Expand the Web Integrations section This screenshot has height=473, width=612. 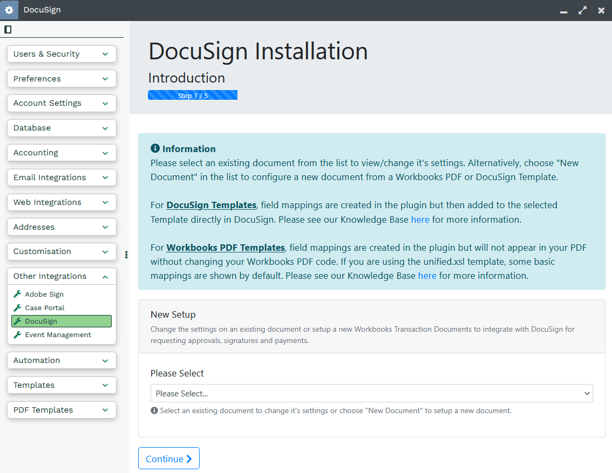coord(62,202)
